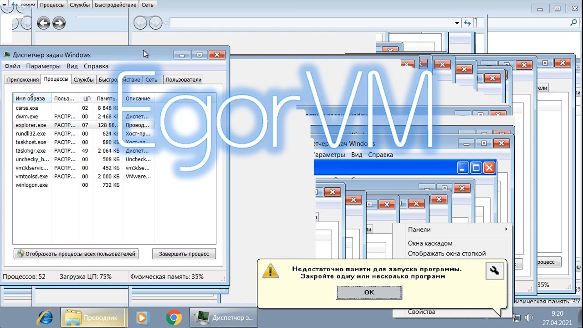583x328 pixels.
Task: Click the Загрузка ЦП: 75% status entry
Action: click(x=86, y=277)
